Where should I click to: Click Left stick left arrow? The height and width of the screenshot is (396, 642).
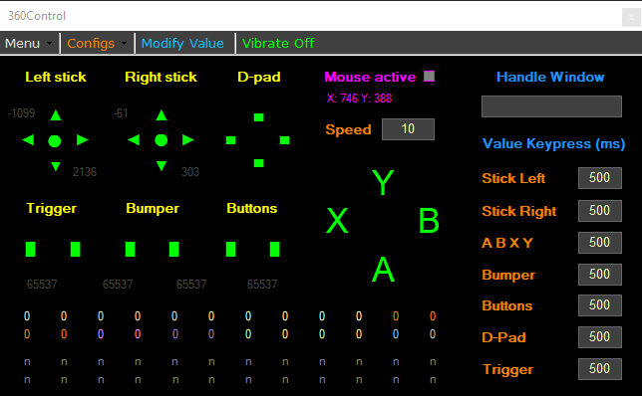tap(28, 140)
